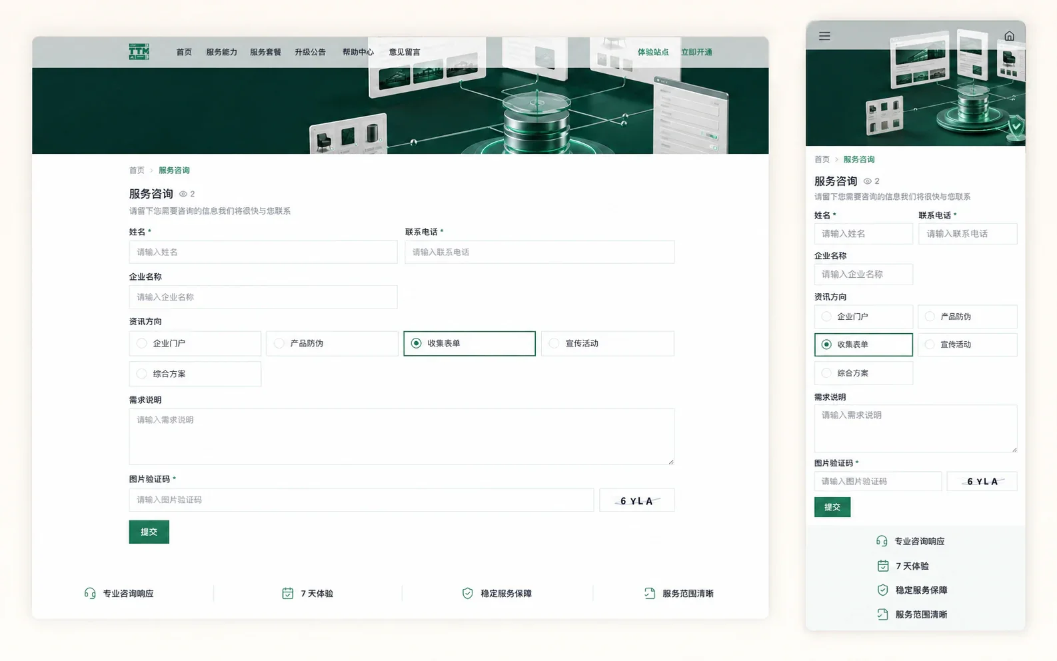Image resolution: width=1057 pixels, height=661 pixels.
Task: Open 首页 in the desktop nav bar
Action: (184, 52)
